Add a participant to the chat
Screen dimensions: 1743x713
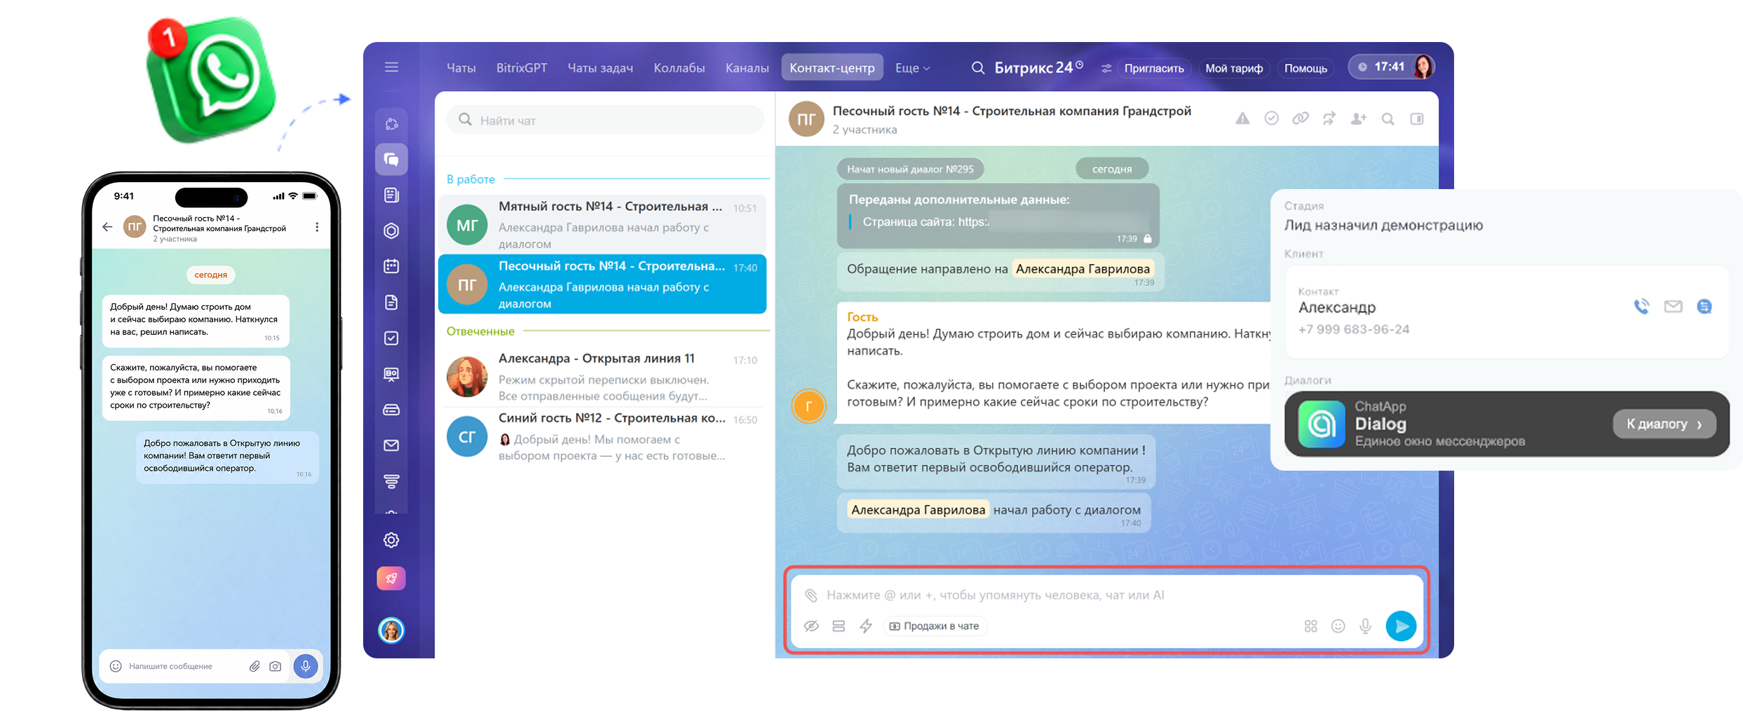pos(1359,118)
